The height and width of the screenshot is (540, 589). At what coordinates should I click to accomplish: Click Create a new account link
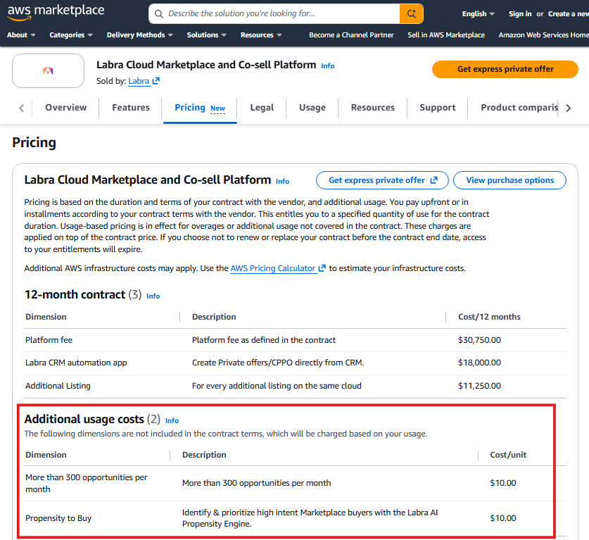coord(569,14)
